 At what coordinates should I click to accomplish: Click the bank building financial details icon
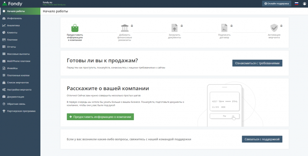tap(125, 28)
